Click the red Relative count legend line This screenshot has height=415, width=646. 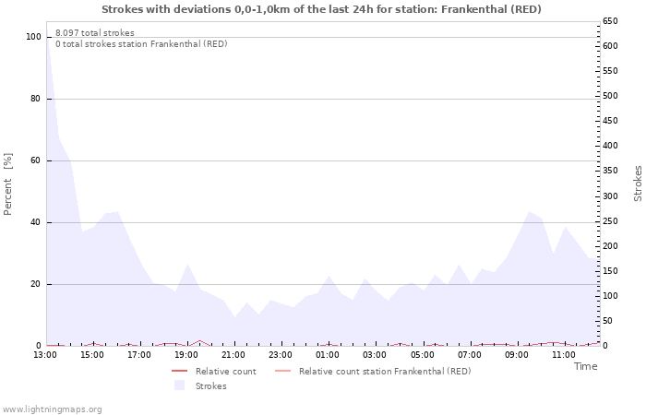179,371
